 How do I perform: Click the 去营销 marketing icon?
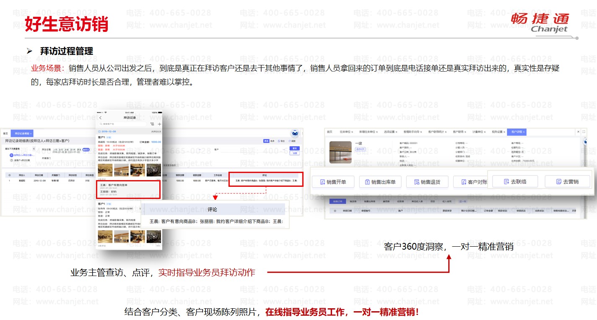[x=558, y=181]
